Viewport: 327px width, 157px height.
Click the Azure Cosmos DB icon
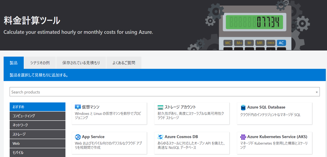(x=160, y=137)
